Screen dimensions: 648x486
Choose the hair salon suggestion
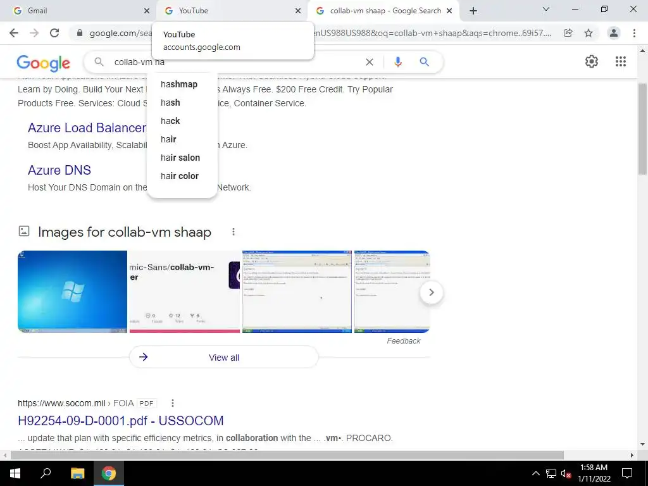pos(180,158)
